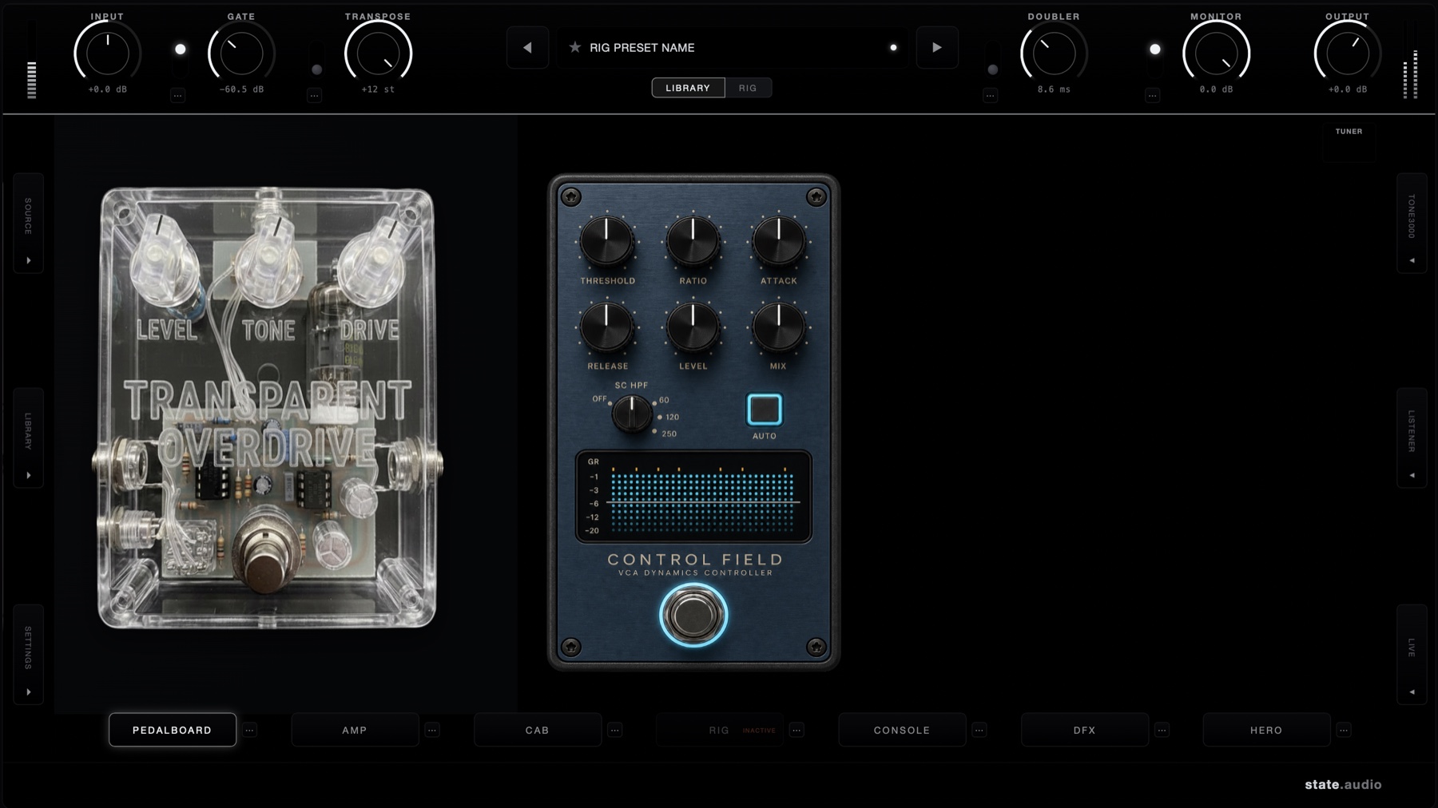Screen dimensions: 1438x808
Task: Toggle the GATE on/off dot
Action: pyautogui.click(x=181, y=50)
